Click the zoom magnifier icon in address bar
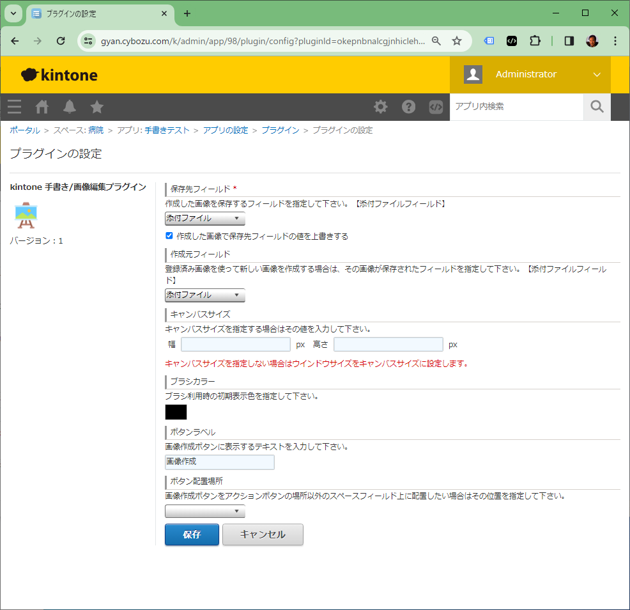Viewport: 630px width, 610px height. (x=436, y=41)
